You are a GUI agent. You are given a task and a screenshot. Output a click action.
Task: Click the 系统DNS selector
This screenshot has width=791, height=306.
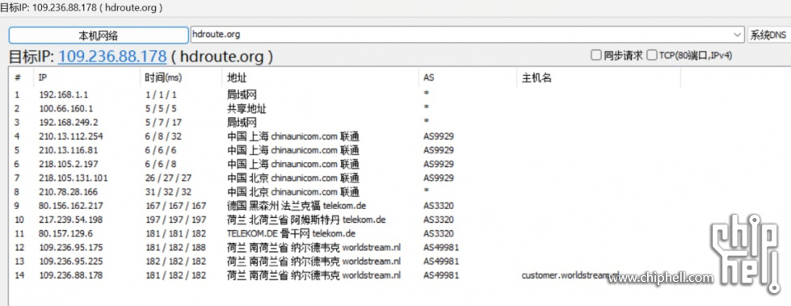(769, 35)
